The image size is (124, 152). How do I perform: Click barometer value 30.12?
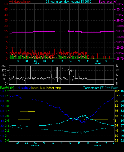(x=120, y=9)
